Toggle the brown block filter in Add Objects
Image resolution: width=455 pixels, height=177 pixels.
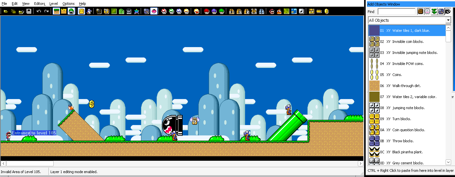pos(420,11)
